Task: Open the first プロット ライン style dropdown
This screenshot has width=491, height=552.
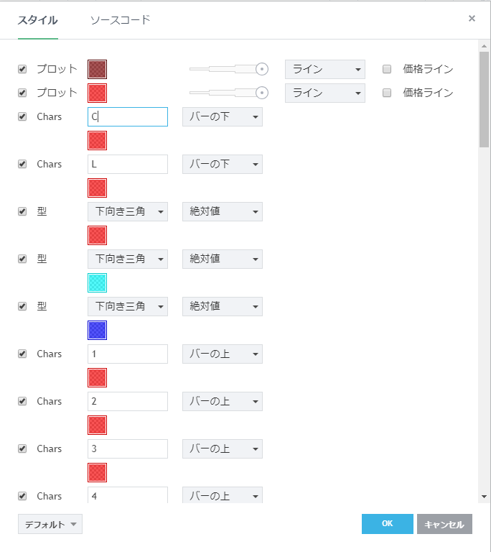Action: (x=324, y=70)
